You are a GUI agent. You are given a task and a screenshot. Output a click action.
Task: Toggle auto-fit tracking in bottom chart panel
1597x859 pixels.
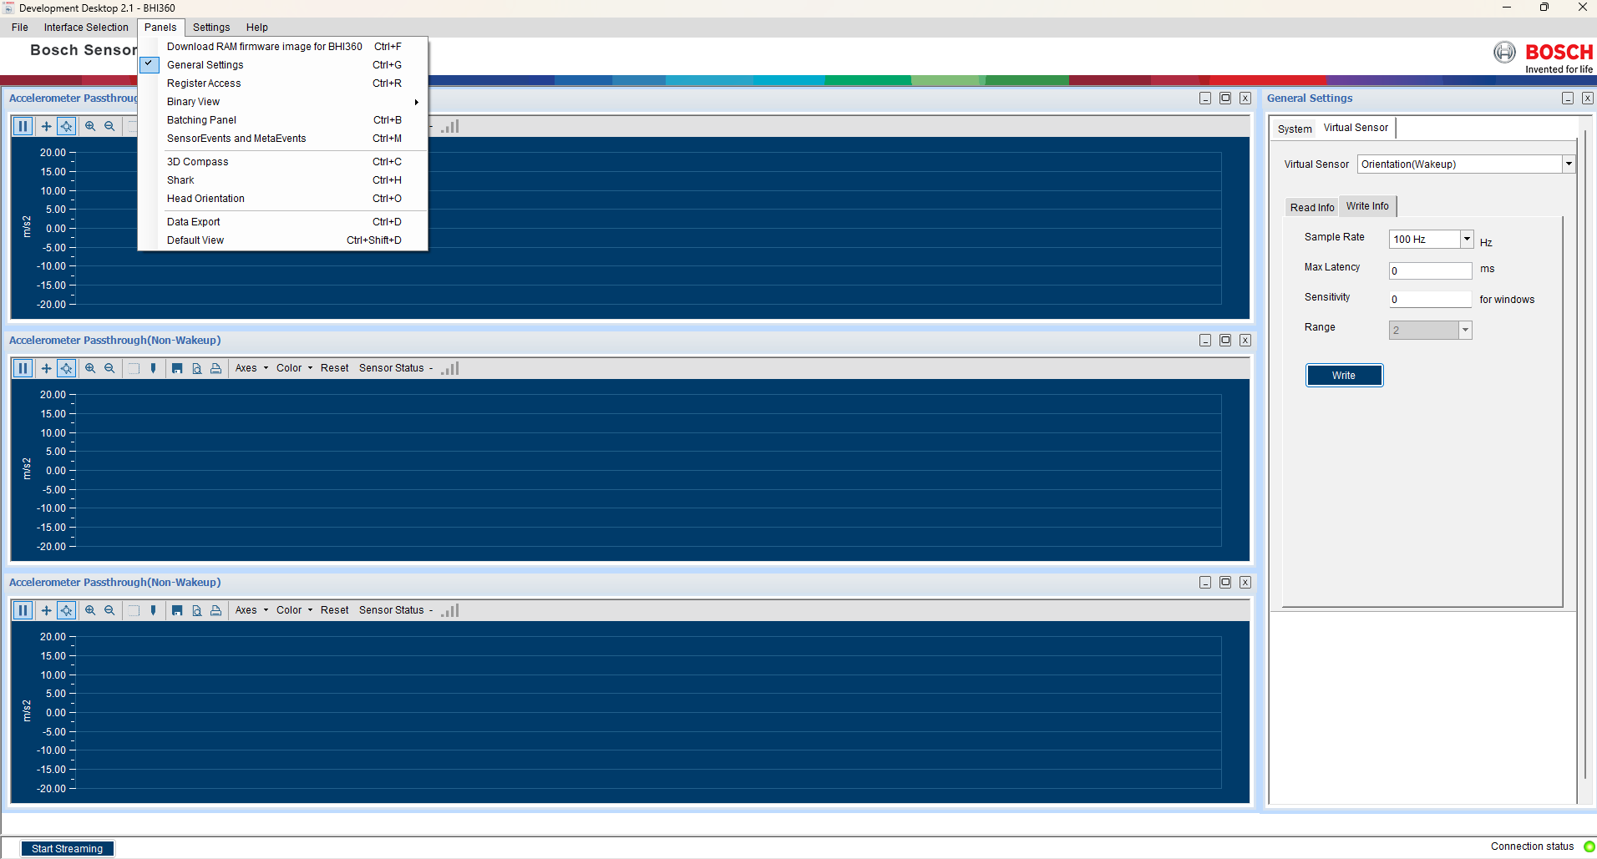coord(67,610)
